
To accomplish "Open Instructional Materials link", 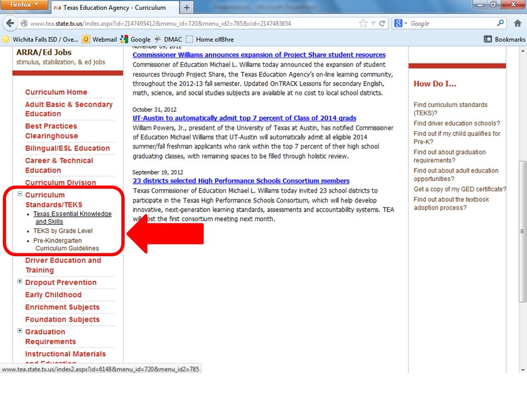I will 65,354.
